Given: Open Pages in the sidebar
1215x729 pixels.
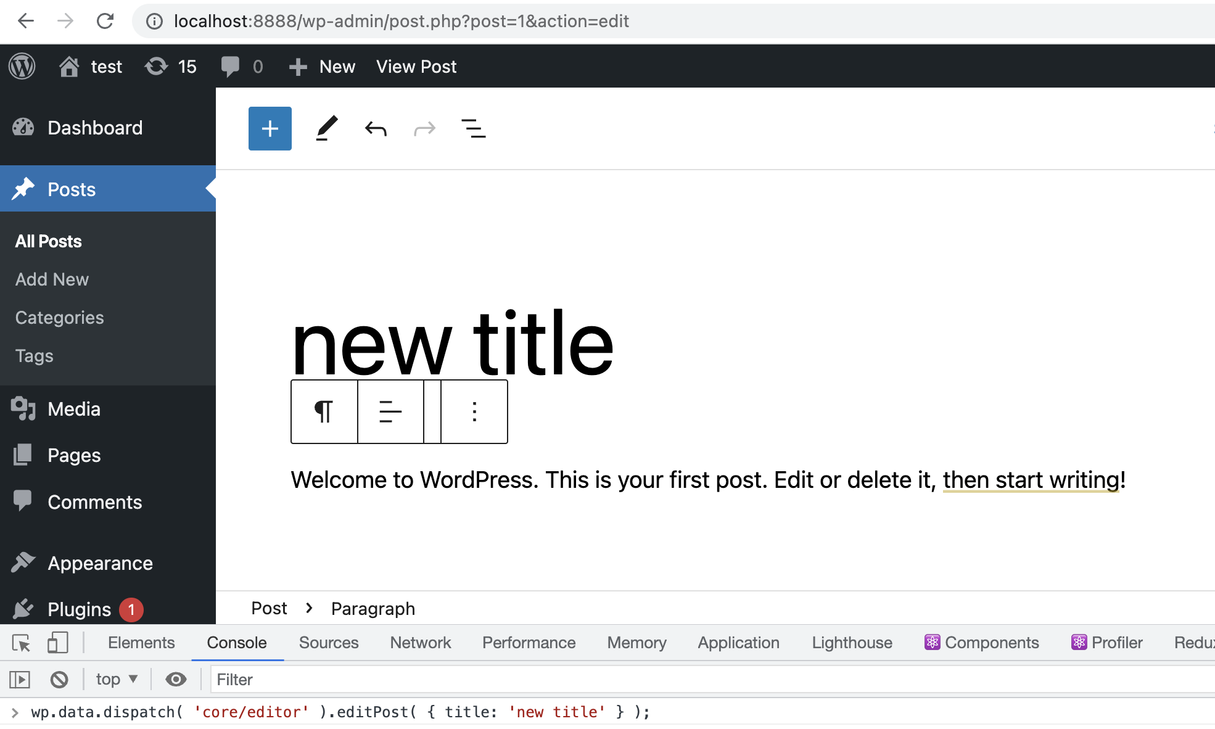Looking at the screenshot, I should [108, 455].
